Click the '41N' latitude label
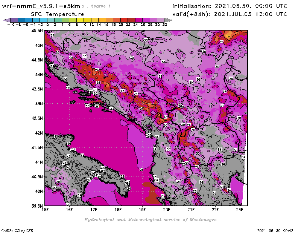Screen dimensions: 301x233 pos(39,162)
